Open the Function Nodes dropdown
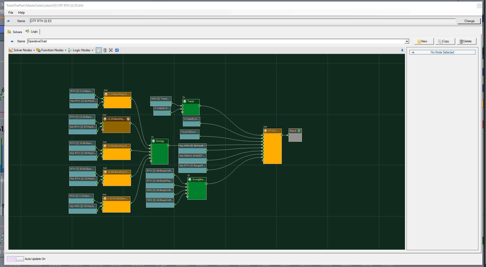This screenshot has width=486, height=267. pyautogui.click(x=51, y=50)
